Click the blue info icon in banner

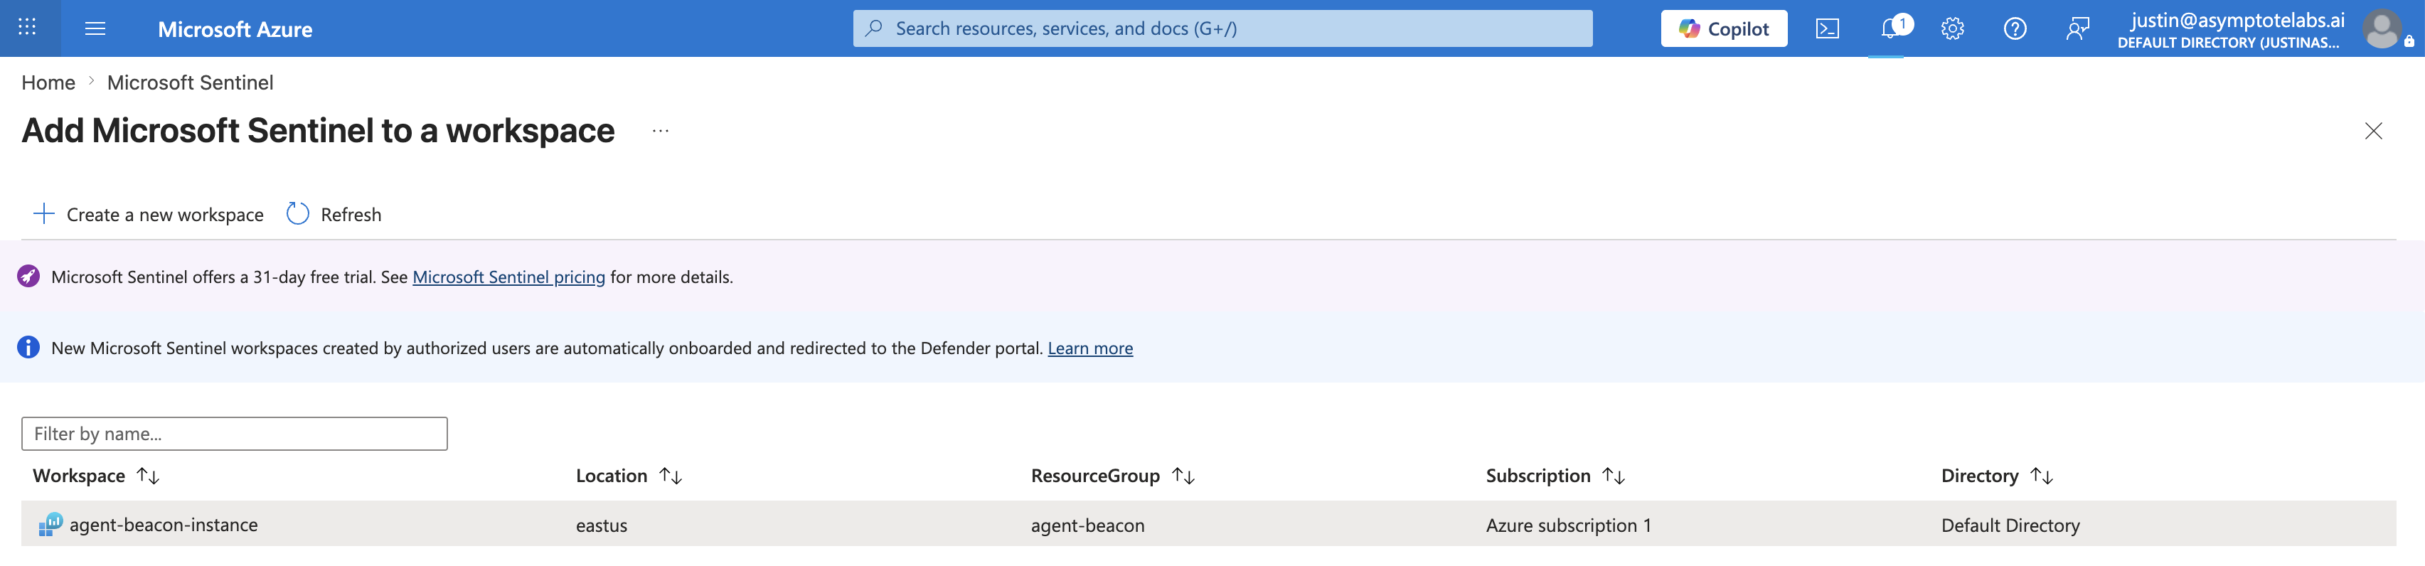pos(28,348)
